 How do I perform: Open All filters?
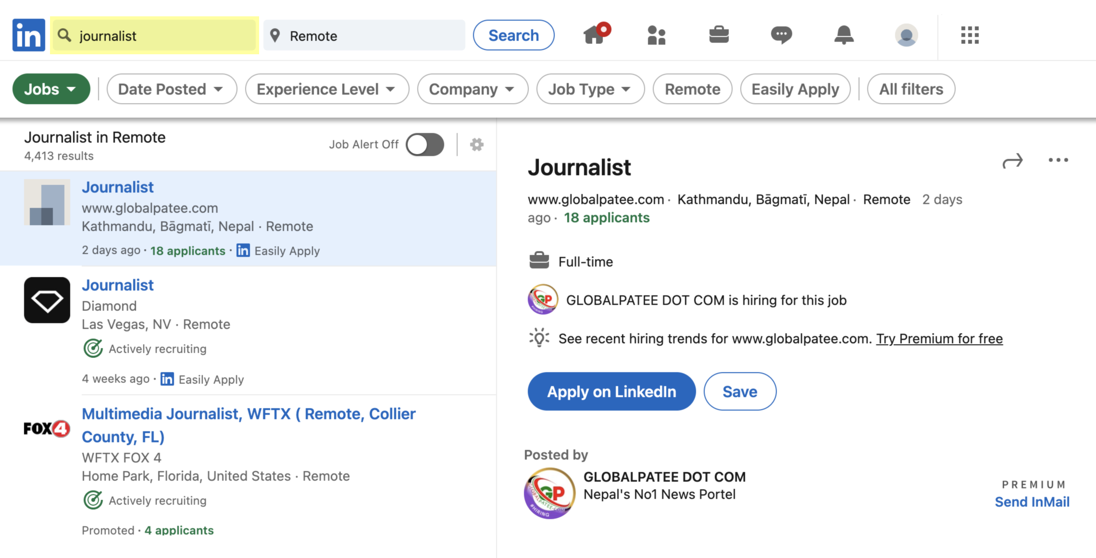[x=911, y=89]
